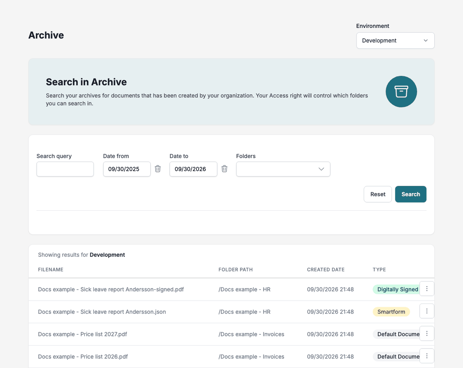Focus the Search query input field
The width and height of the screenshot is (463, 368).
coord(65,169)
